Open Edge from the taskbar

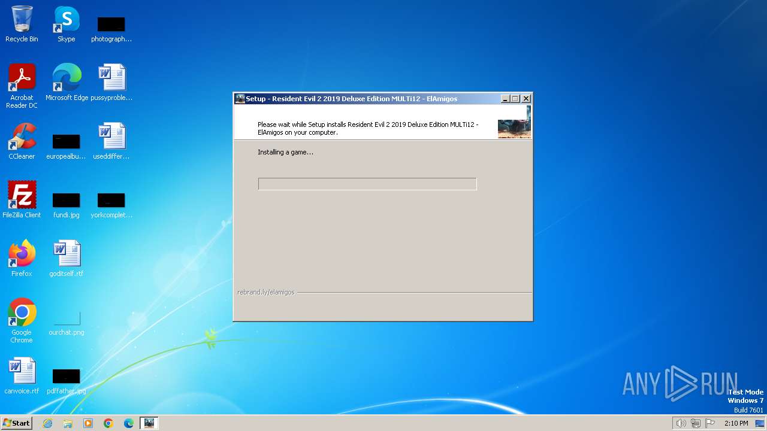click(129, 423)
